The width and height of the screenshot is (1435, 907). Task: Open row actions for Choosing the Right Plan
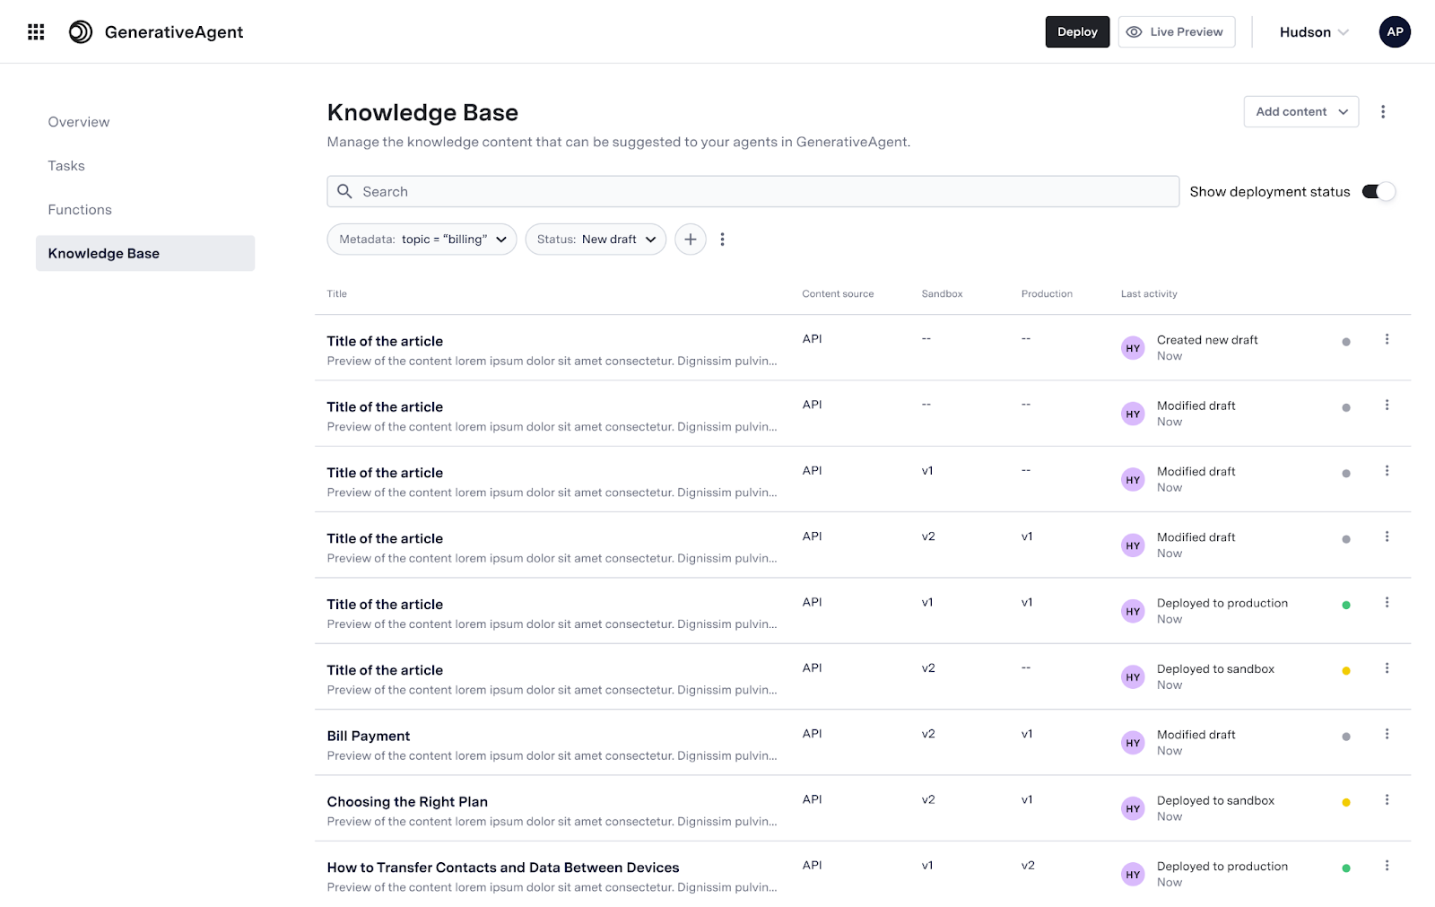tap(1387, 800)
